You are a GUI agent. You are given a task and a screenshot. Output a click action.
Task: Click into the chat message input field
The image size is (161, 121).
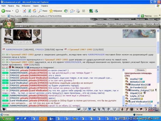pyautogui.click(x=41, y=109)
